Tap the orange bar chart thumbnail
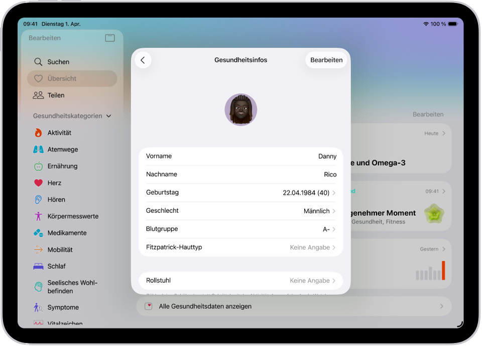The width and height of the screenshot is (482, 346). coord(430,270)
